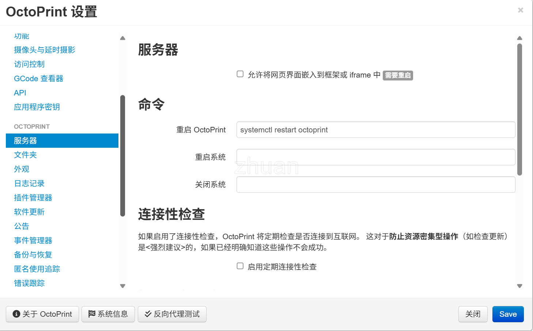Open 匿名使用追踪 settings
The width and height of the screenshot is (533, 331).
pos(37,269)
